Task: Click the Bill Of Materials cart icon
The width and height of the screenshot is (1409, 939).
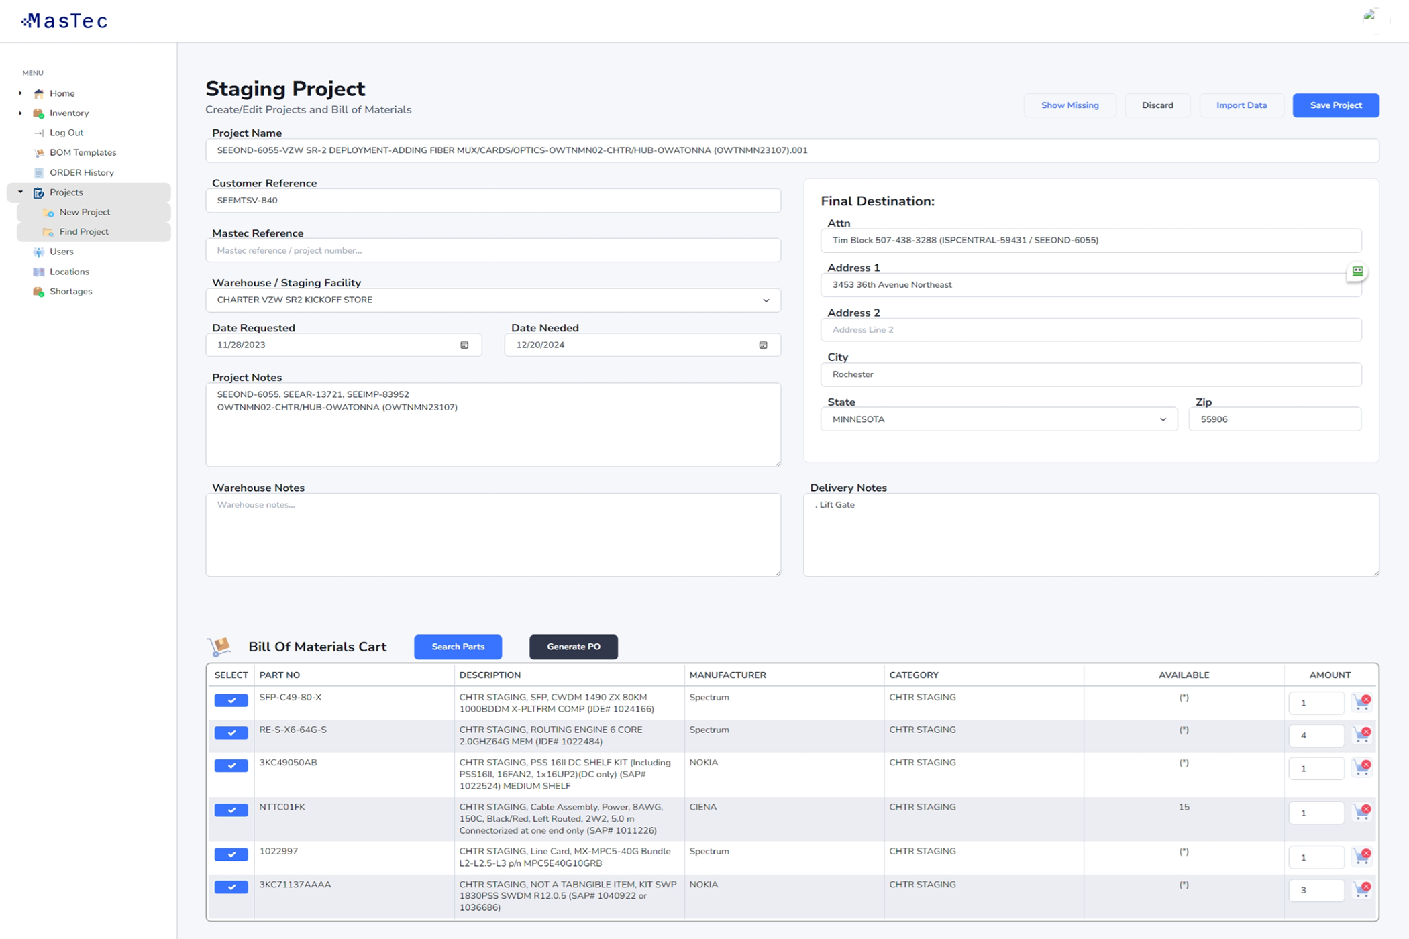Action: 219,647
